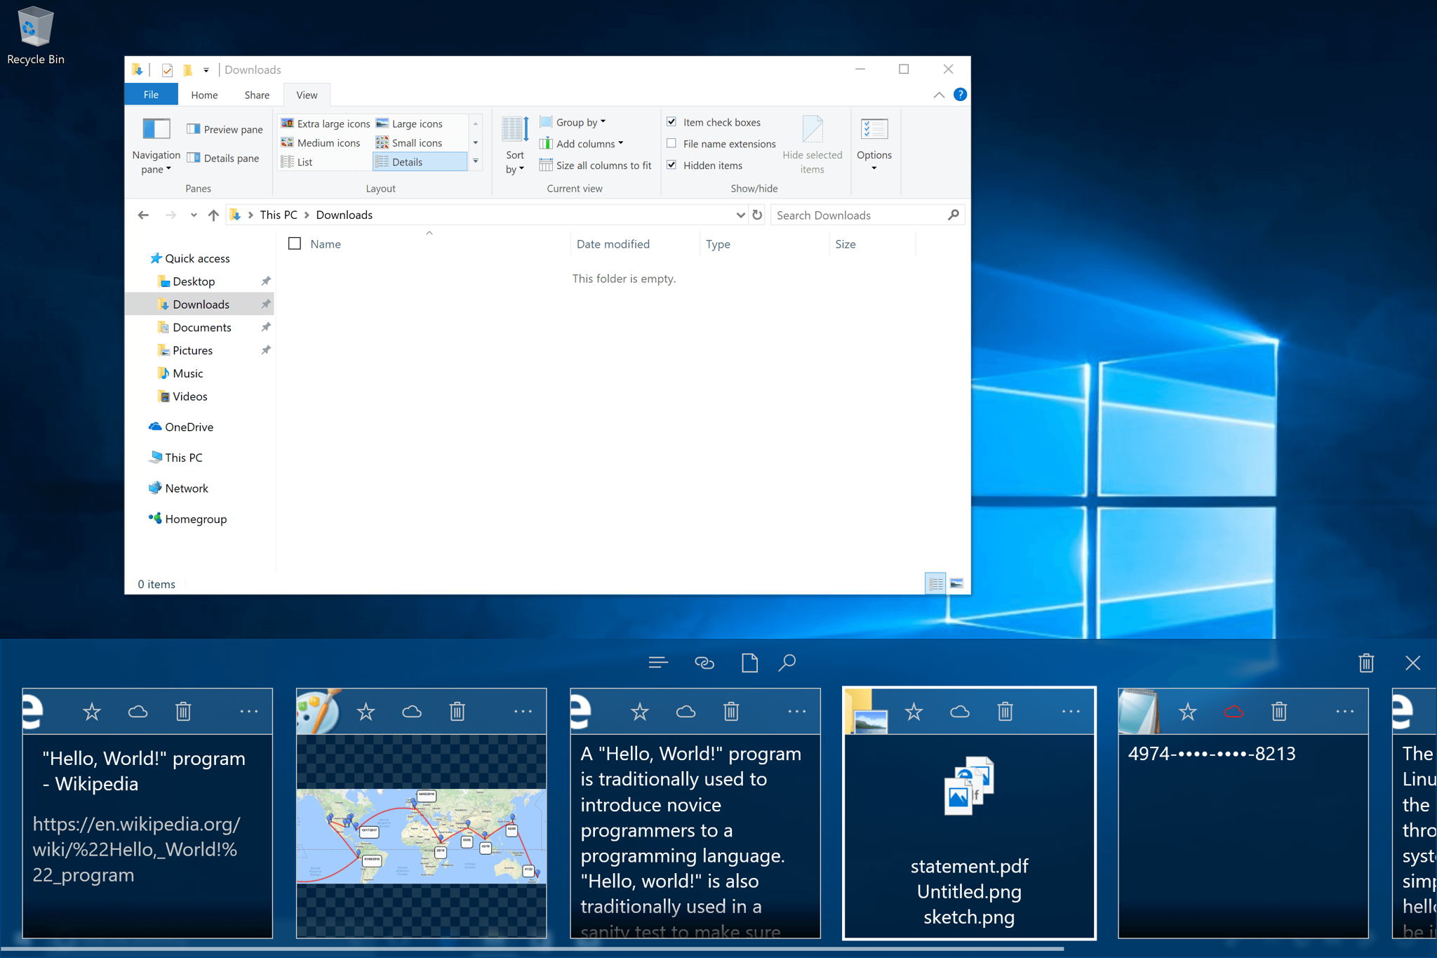
Task: Switch to large thumbnails view in status bar
Action: (x=956, y=583)
